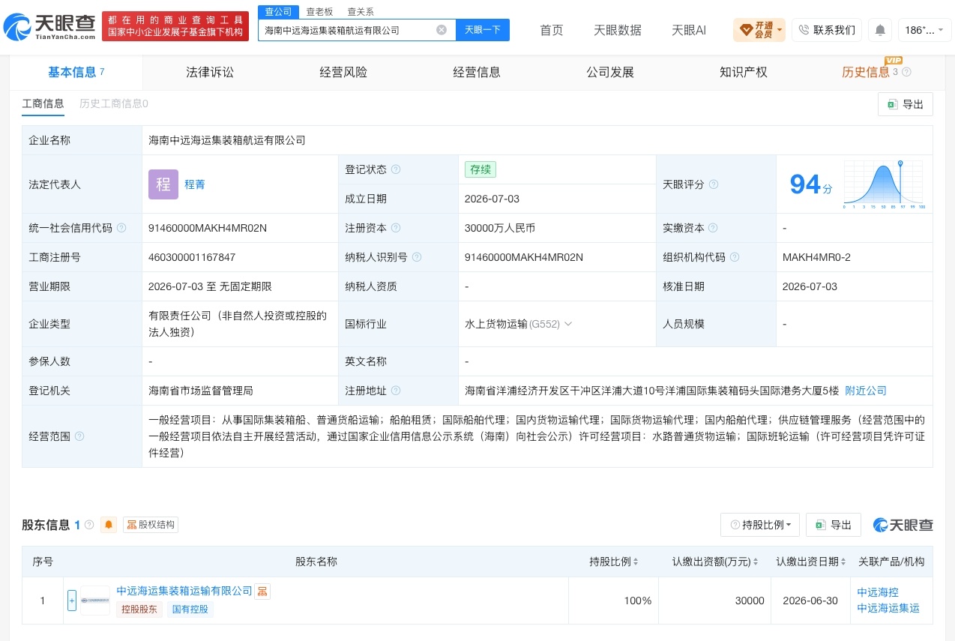This screenshot has width=955, height=641.
Task: Open the account 186 dropdown menu
Action: click(x=924, y=30)
